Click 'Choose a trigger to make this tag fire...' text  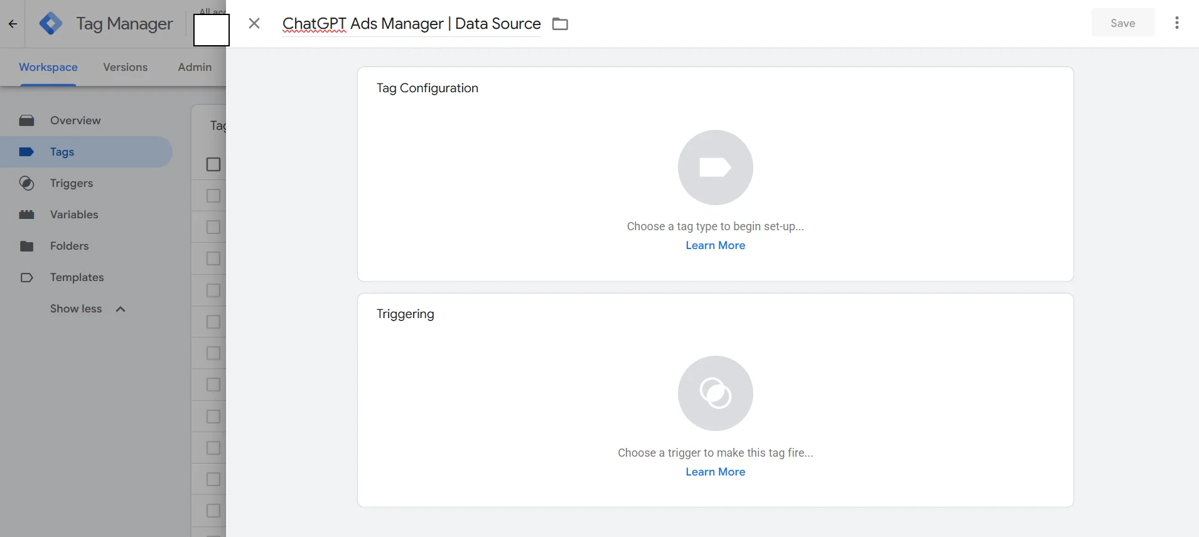(x=716, y=453)
